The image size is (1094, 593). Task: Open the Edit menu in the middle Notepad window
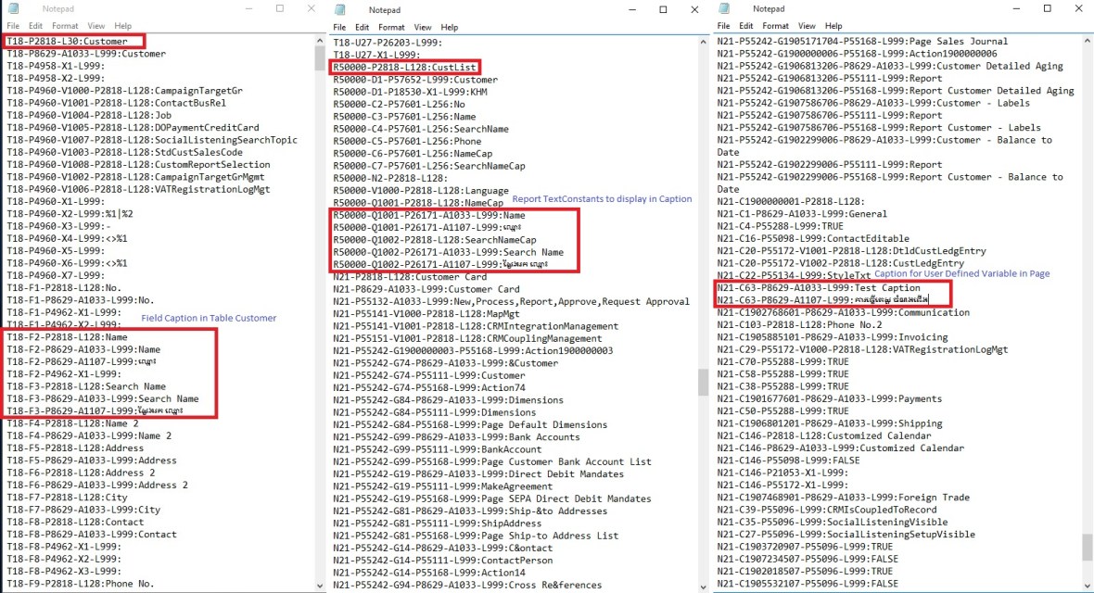(x=363, y=28)
